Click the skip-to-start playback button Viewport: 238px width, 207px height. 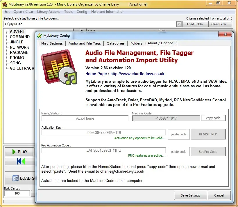pyautogui.click(x=20, y=161)
